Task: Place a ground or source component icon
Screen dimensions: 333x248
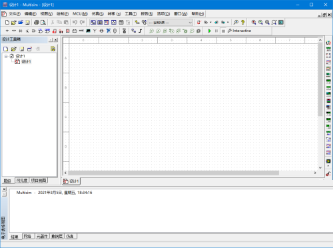Action: (7, 31)
